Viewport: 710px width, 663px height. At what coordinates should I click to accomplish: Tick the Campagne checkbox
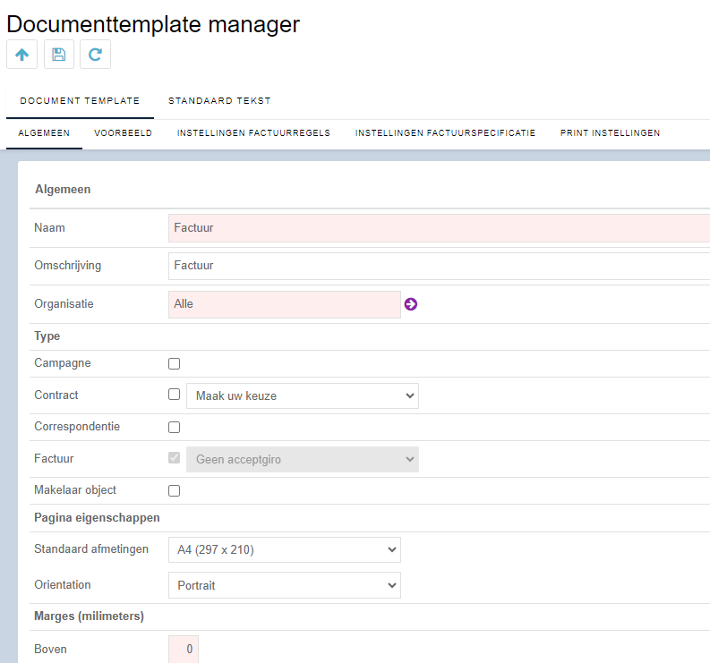pos(175,364)
